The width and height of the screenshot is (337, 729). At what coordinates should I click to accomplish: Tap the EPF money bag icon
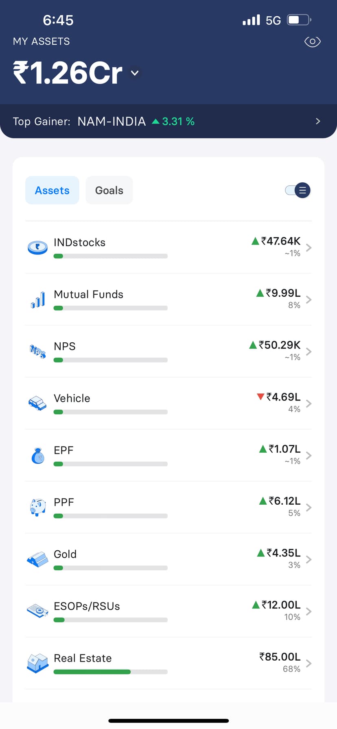(38, 455)
